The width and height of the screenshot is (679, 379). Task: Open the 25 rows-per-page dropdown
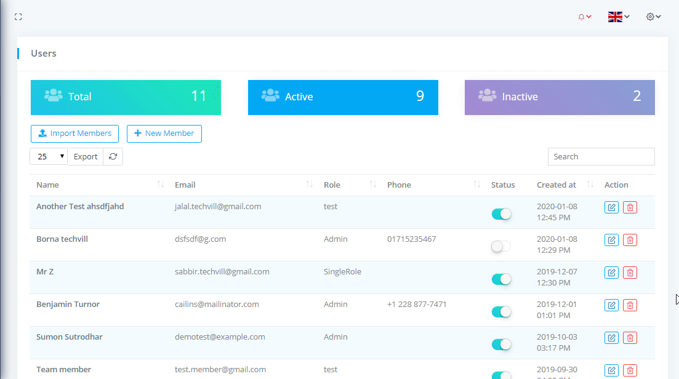click(x=49, y=157)
